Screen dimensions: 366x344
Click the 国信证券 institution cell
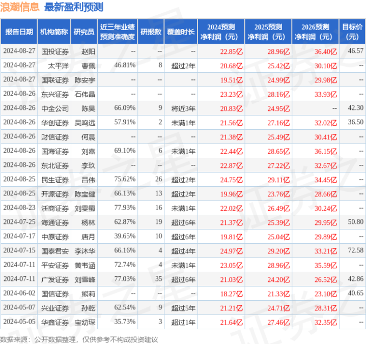pyautogui.click(x=55, y=294)
